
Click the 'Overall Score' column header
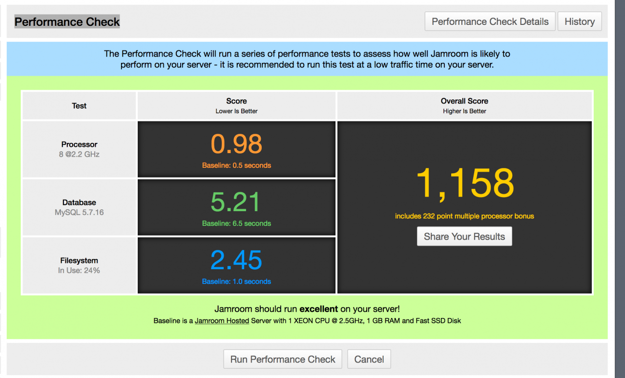click(464, 101)
